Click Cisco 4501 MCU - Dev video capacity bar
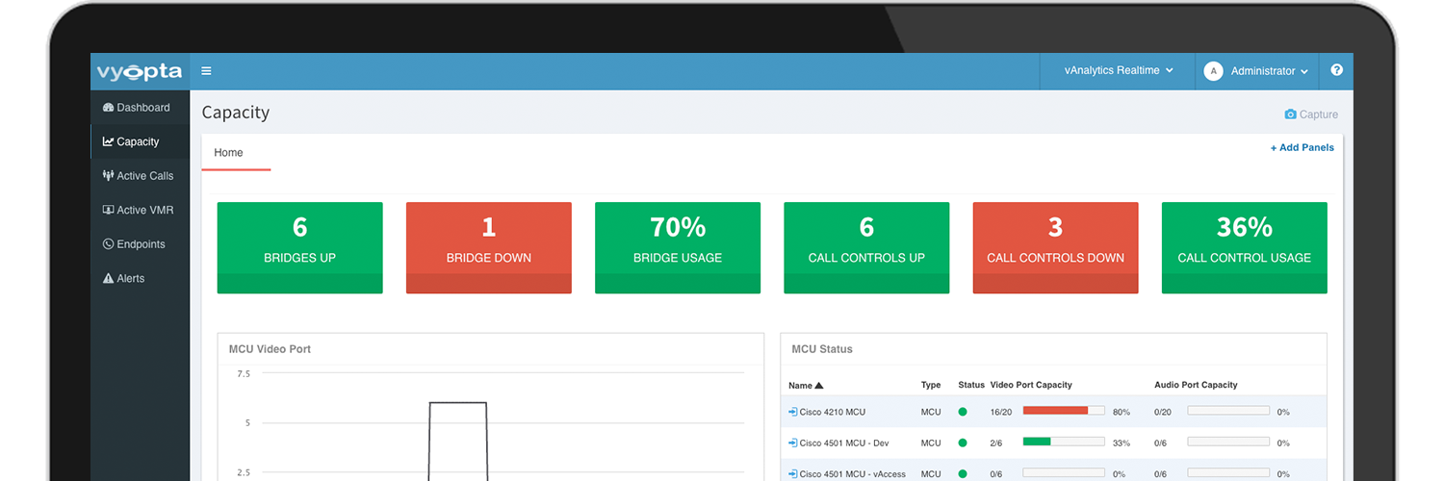The width and height of the screenshot is (1444, 481). pyautogui.click(x=1064, y=443)
